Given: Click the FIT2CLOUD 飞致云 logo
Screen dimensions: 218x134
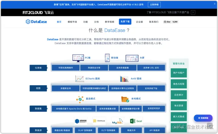Looking at the screenshot, I should tap(38, 13).
